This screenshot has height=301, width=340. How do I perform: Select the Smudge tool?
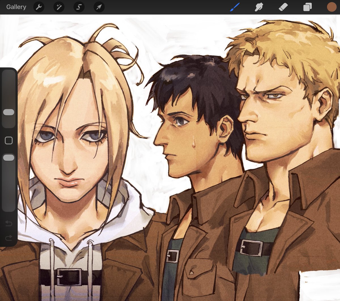tap(259, 7)
